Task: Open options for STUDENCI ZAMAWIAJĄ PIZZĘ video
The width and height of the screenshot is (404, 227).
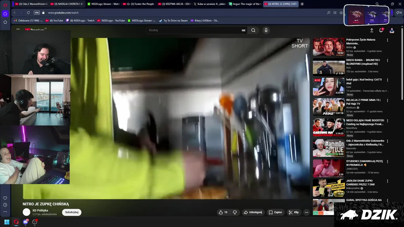Action: [x=388, y=161]
